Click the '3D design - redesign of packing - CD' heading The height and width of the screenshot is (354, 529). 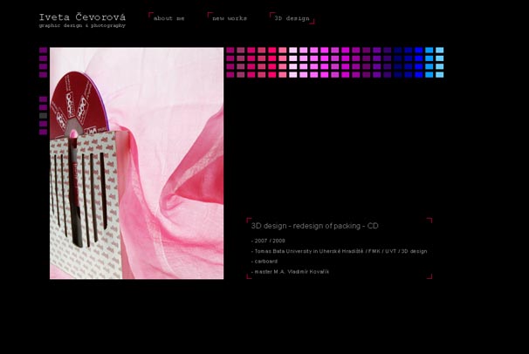point(314,226)
